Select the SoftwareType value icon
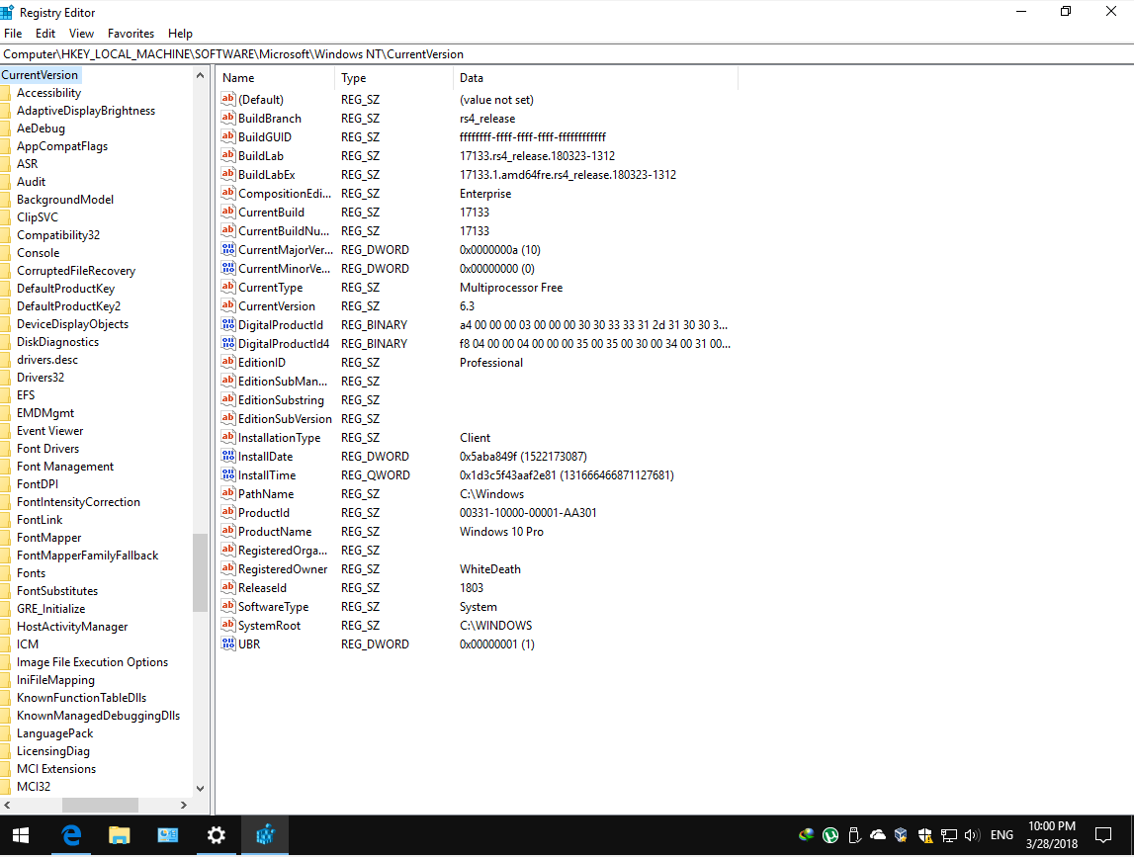1134x857 pixels. click(228, 607)
